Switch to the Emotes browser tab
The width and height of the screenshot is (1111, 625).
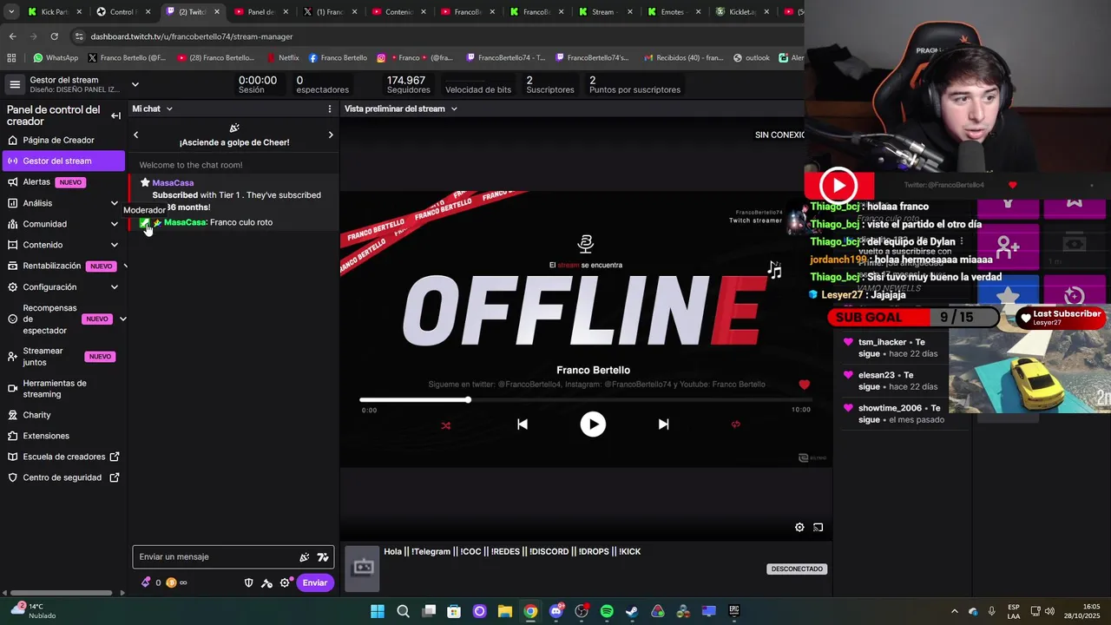point(675,12)
